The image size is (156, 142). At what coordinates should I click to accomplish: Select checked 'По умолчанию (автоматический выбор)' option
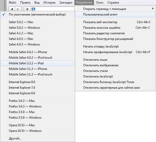click(x=37, y=15)
